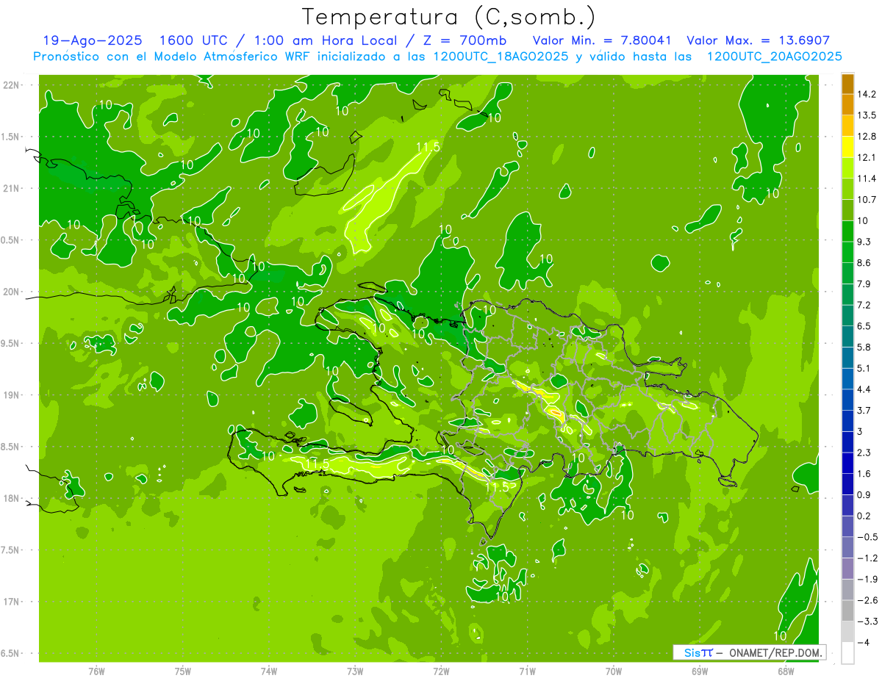Screen dimensions: 882x681
Task: Click the legend value "-0.5"
Action: click(867, 537)
